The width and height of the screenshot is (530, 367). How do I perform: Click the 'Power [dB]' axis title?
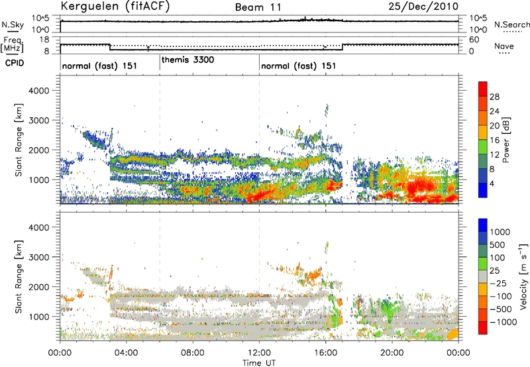[x=506, y=140]
